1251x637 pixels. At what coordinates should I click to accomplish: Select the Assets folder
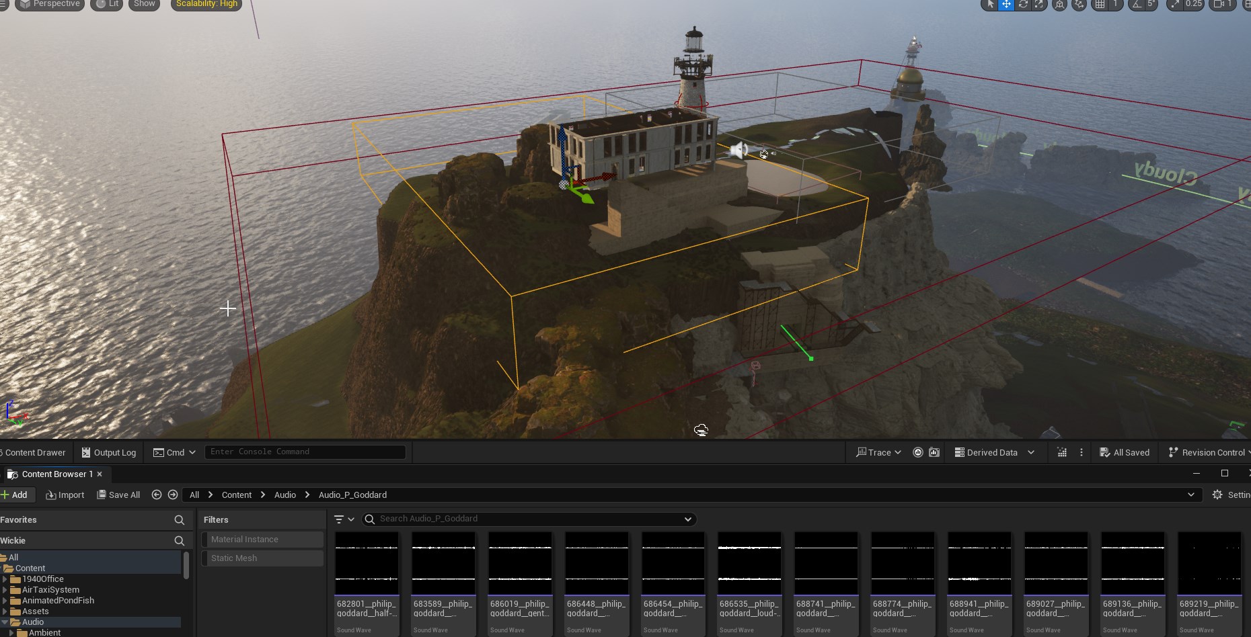coord(35,611)
